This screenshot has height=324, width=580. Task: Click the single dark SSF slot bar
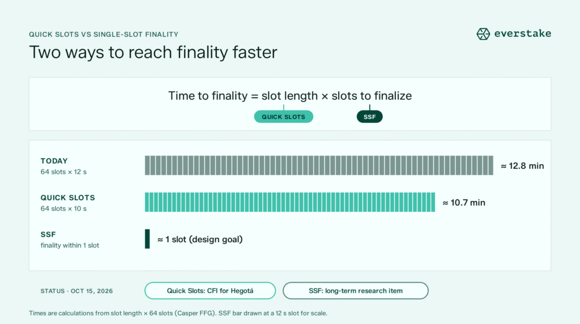pyautogui.click(x=147, y=239)
